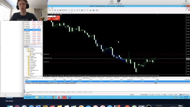Switch to the USDJPY,H4 chart tab

54,77
